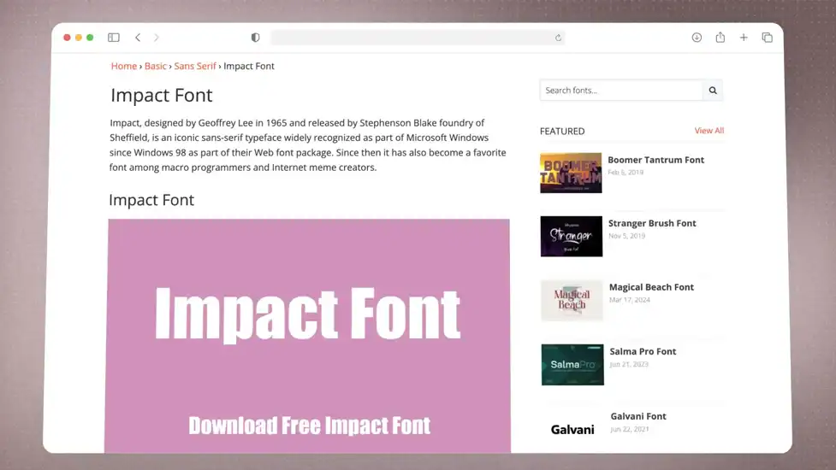Reload the page with refresh icon
Viewport: 836px width, 470px height.
pyautogui.click(x=558, y=38)
